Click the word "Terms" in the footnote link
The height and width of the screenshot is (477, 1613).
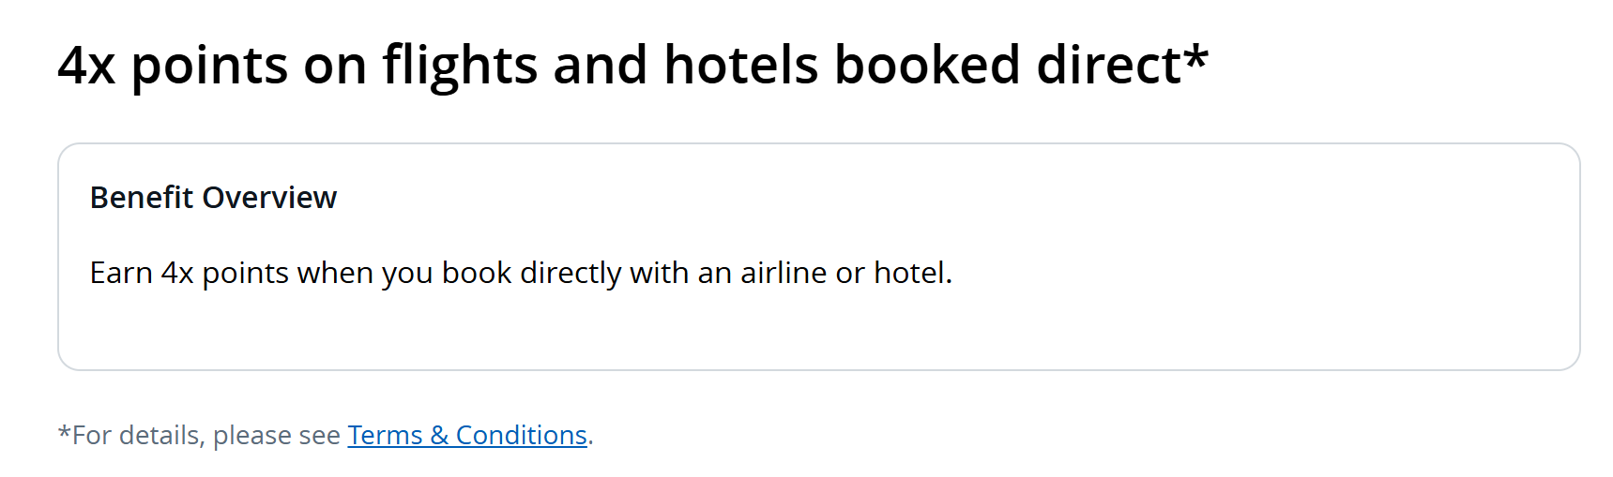coord(385,435)
